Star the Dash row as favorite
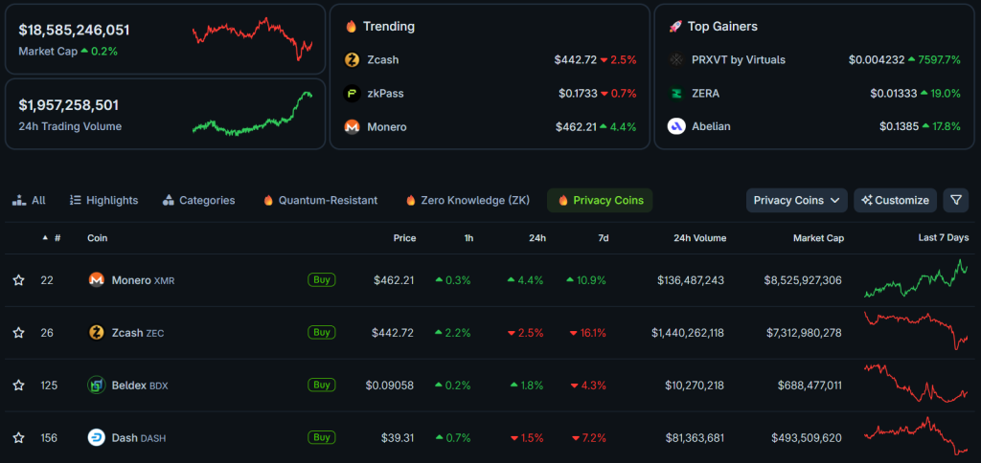The height and width of the screenshot is (463, 981). pyautogui.click(x=18, y=438)
